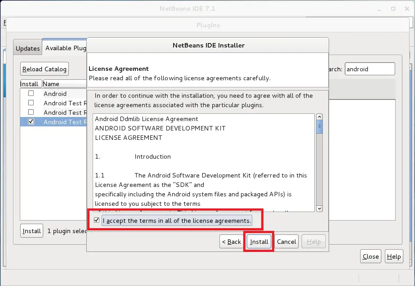Click Install in the NetBeans IDE Installer dialog

coord(259,242)
